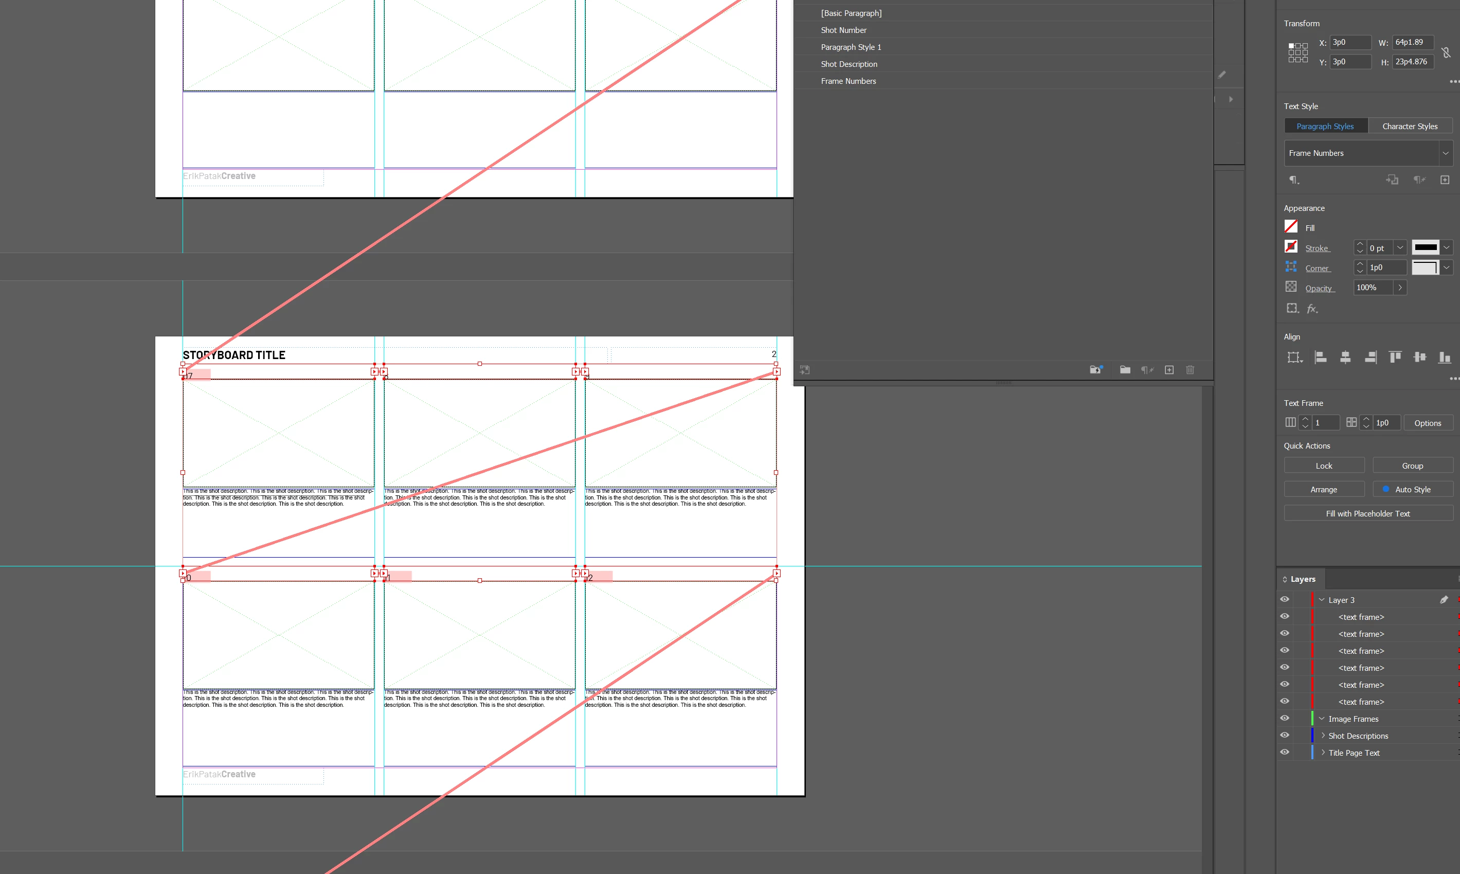The image size is (1460, 874).
Task: Click align top edges icon
Action: 1395,357
